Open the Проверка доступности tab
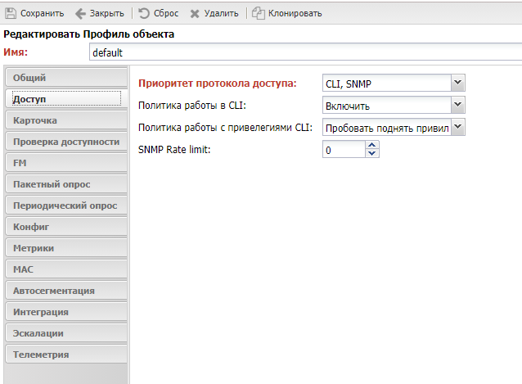Viewport: 522px width, 384px height. click(x=66, y=142)
